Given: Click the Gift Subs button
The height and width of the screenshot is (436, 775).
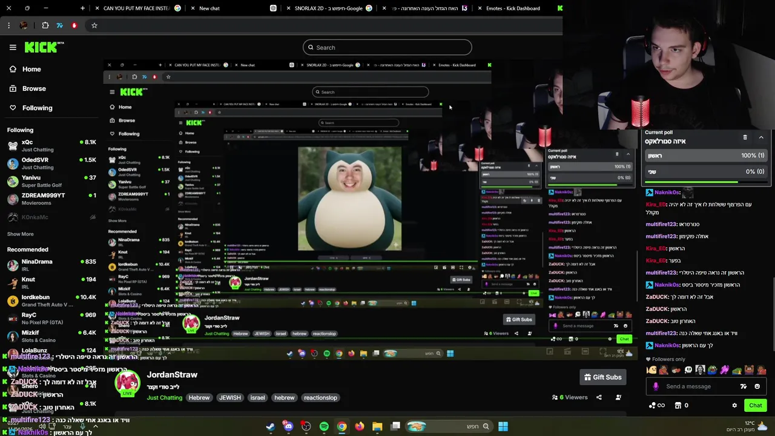Looking at the screenshot, I should tap(602, 377).
